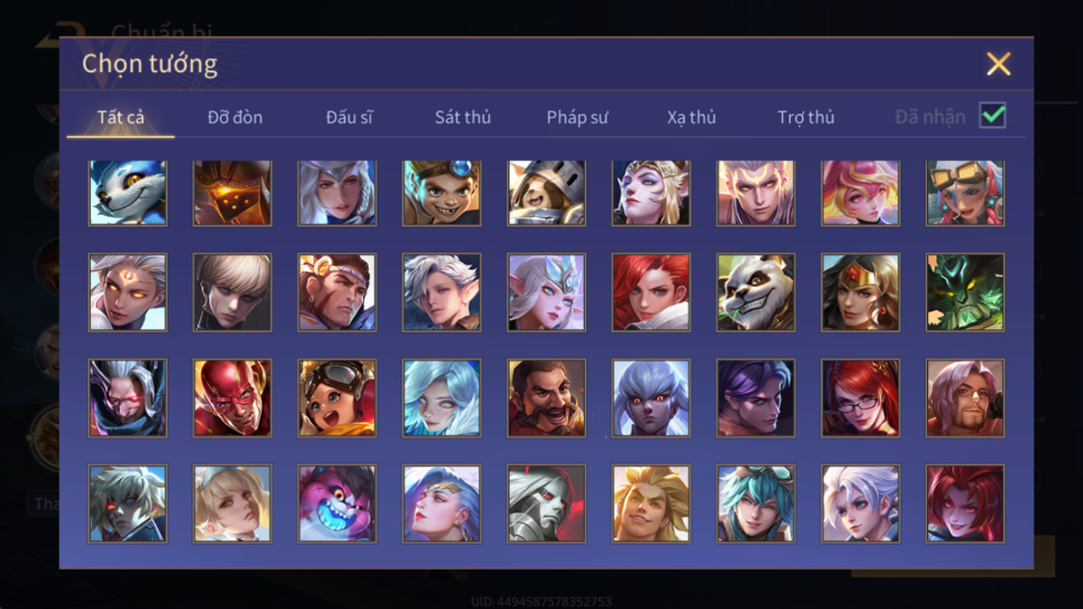This screenshot has height=609, width=1083.
Task: Choose the panda hero portrait
Action: click(x=756, y=293)
